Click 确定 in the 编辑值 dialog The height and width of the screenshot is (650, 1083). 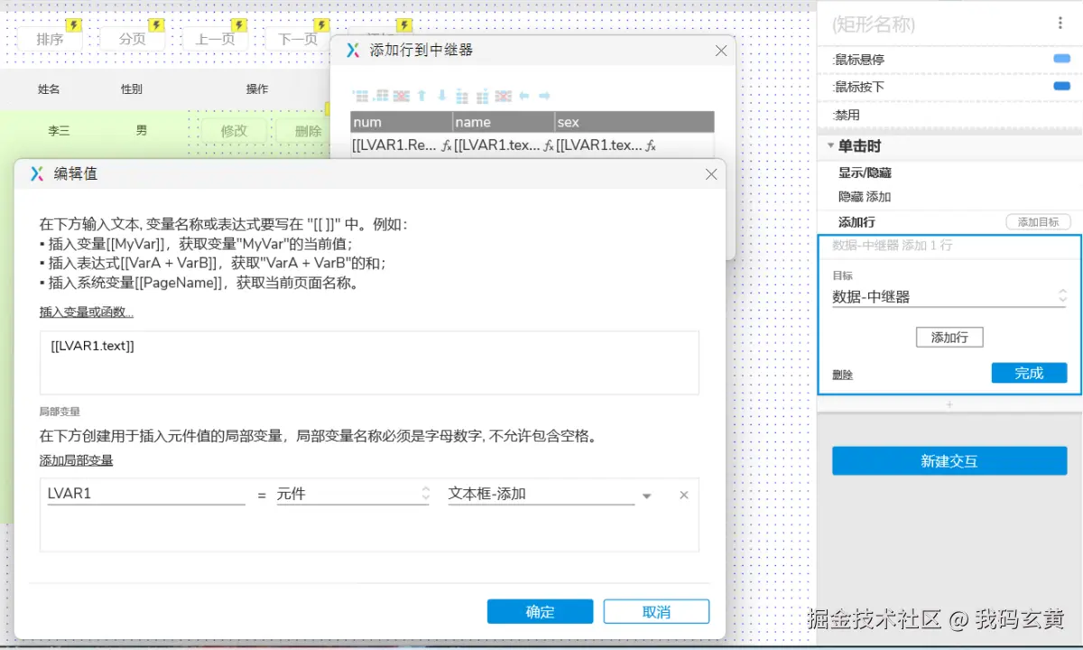pyautogui.click(x=540, y=611)
